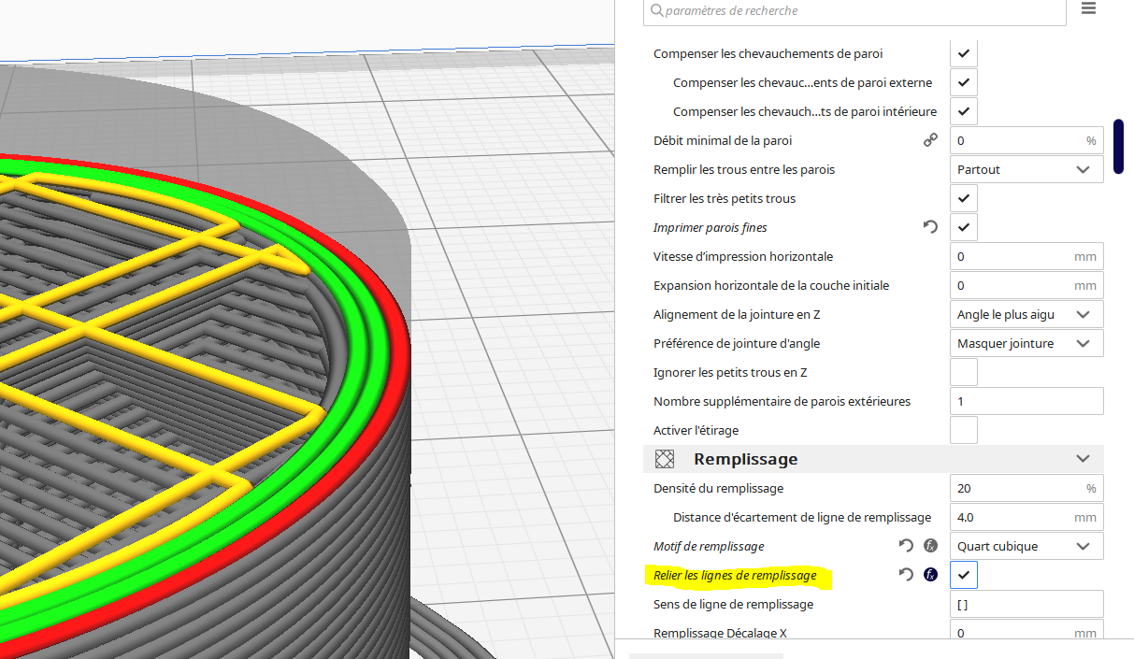
Task: Click the Densité du remplissage value field
Action: [x=1026, y=488]
